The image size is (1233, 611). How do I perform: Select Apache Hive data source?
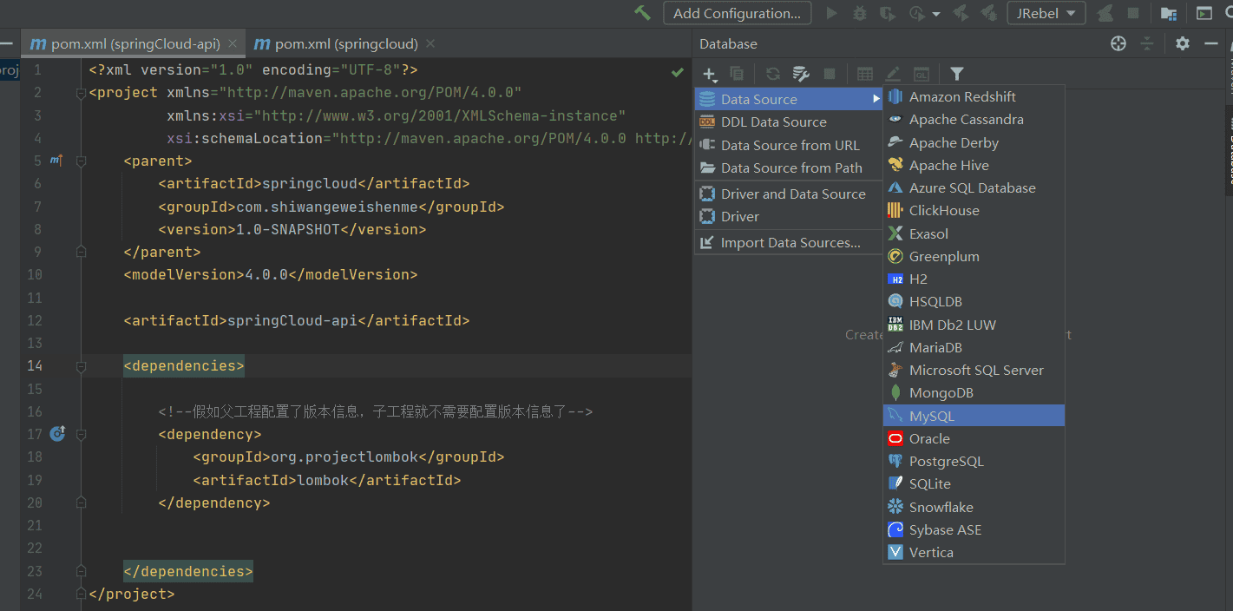(974, 165)
